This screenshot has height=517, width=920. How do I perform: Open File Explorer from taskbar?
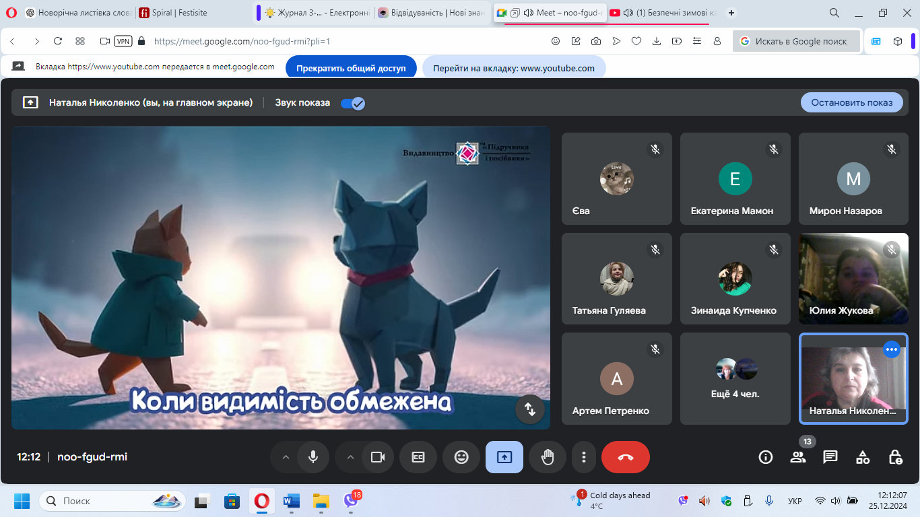(x=321, y=501)
